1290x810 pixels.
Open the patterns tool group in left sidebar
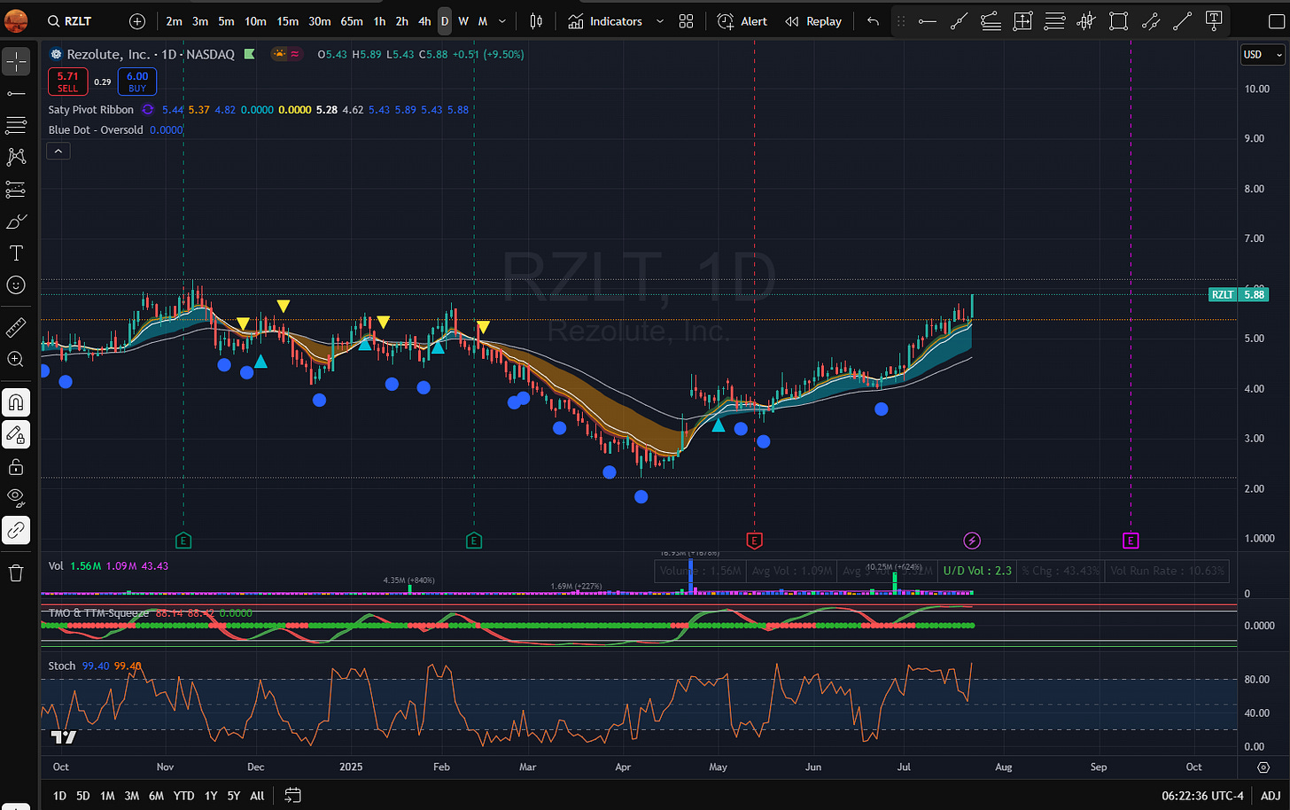[x=16, y=157]
